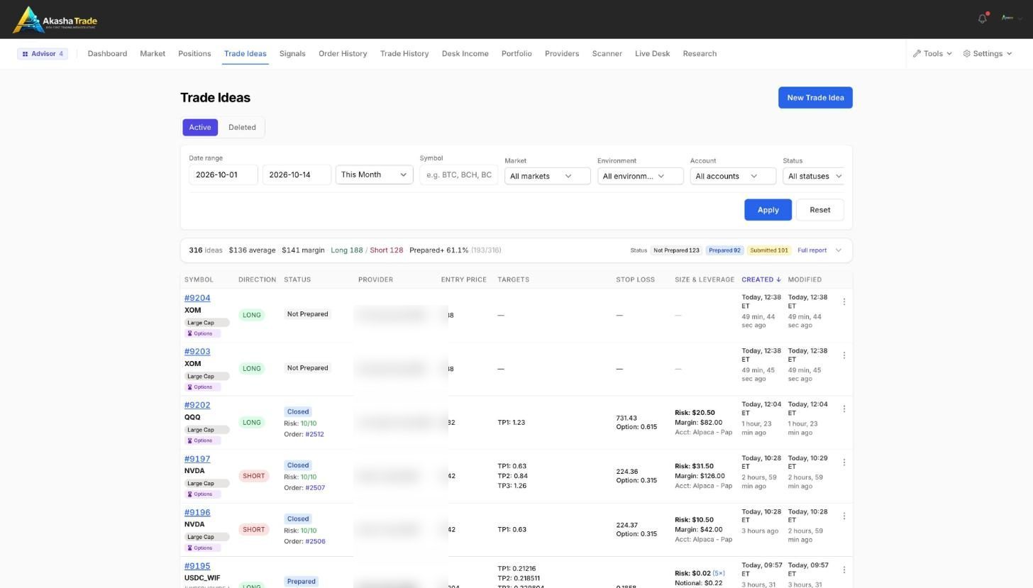Screen dimensions: 1033x588
Task: Open the All environments dropdown
Action: [x=641, y=176]
